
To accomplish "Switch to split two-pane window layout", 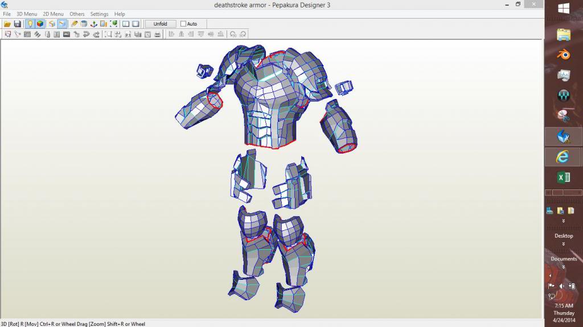I will pos(126,24).
